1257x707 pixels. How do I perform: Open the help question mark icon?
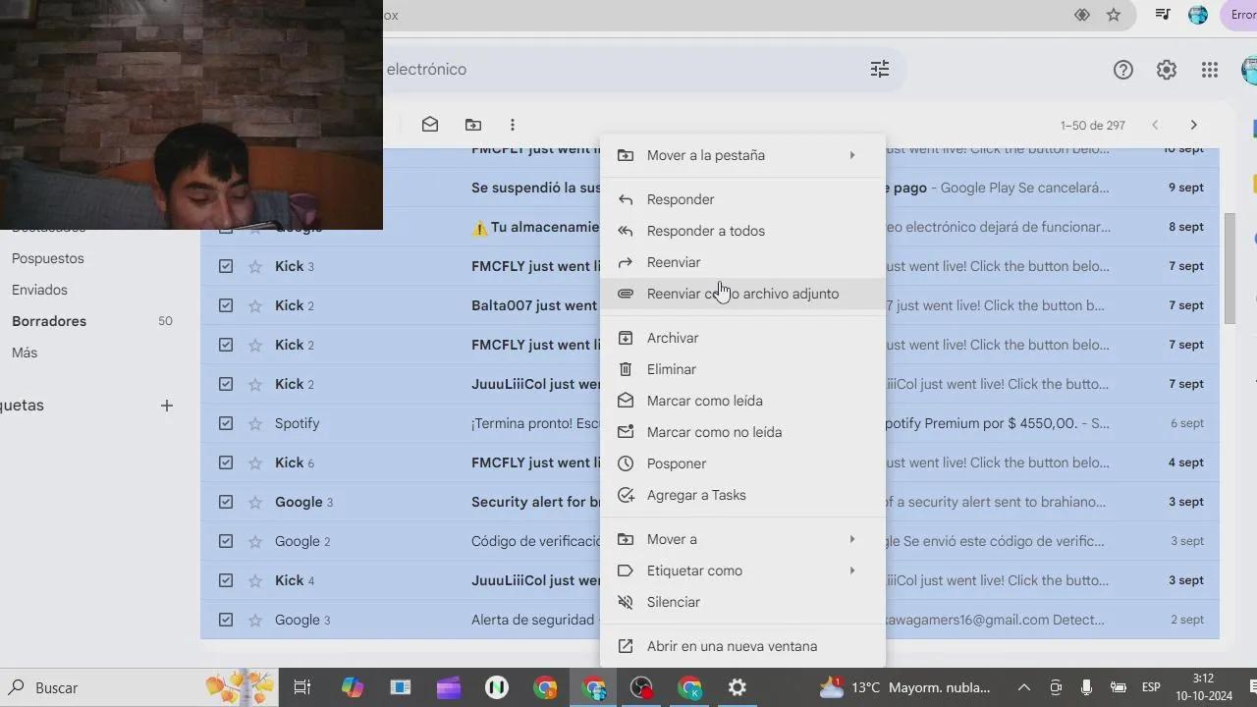pyautogui.click(x=1122, y=70)
